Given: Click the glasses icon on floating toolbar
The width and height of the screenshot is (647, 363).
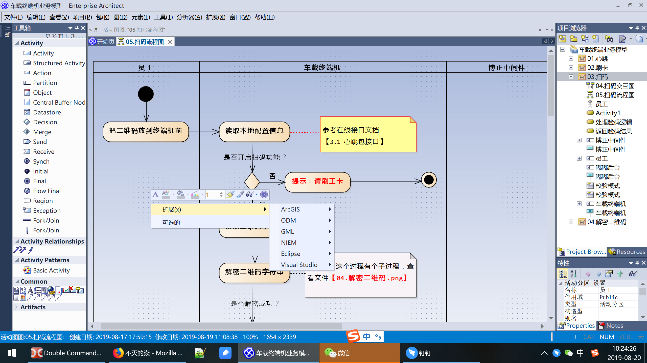Looking at the screenshot, I should (x=250, y=194).
